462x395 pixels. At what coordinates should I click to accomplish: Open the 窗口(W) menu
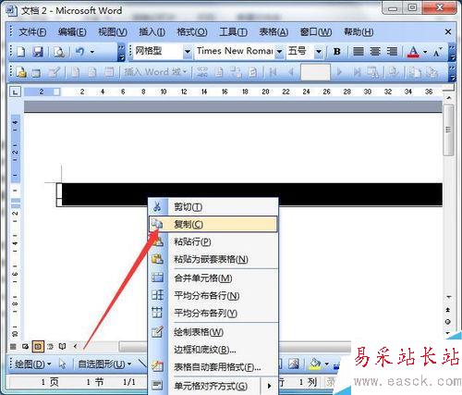point(316,32)
